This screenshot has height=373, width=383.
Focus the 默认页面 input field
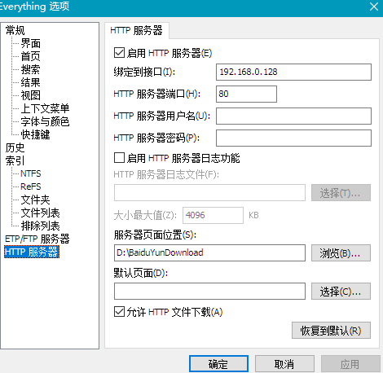click(209, 292)
